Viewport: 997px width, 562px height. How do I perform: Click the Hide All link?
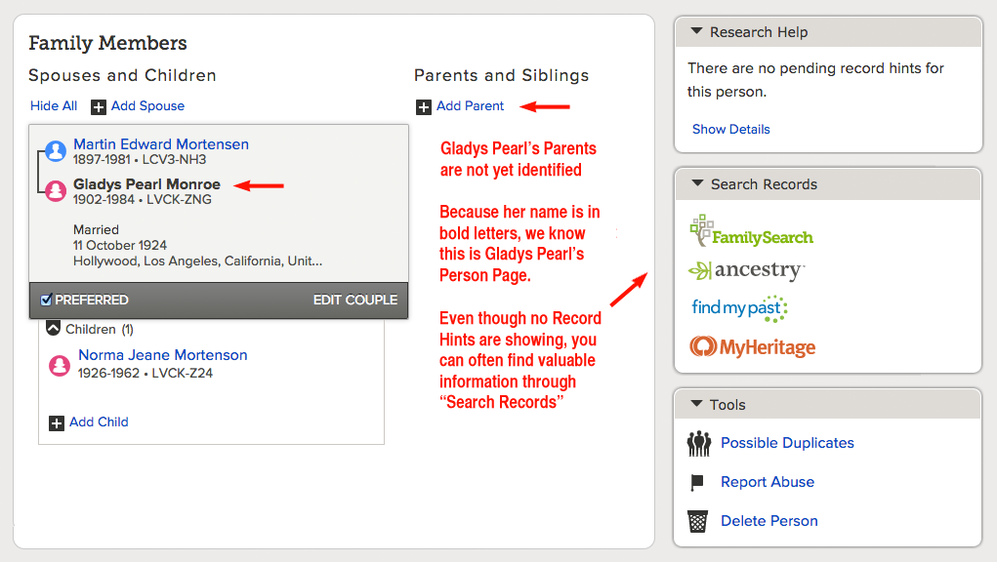click(x=54, y=106)
